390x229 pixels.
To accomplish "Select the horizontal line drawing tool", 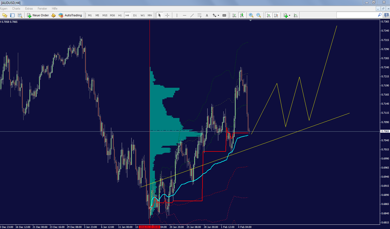I will point(185,15).
